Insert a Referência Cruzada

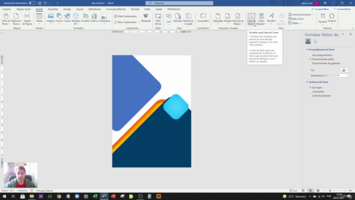pos(188,19)
